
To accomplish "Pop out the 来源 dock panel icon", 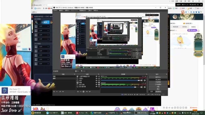I will pyautogui.click(x=99, y=74).
